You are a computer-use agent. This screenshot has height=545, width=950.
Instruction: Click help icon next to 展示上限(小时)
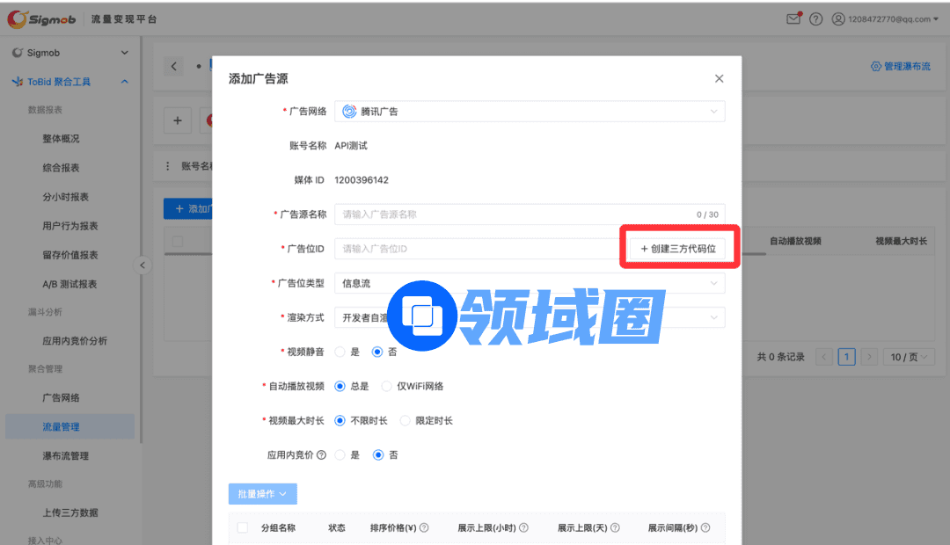523,528
